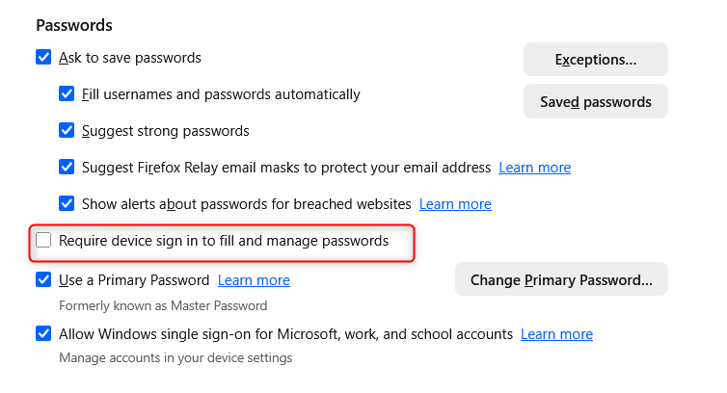Screen dimensions: 727x393
Task: Toggle Suggest Firefox Relay email masks checkbox
Action: [x=67, y=168]
